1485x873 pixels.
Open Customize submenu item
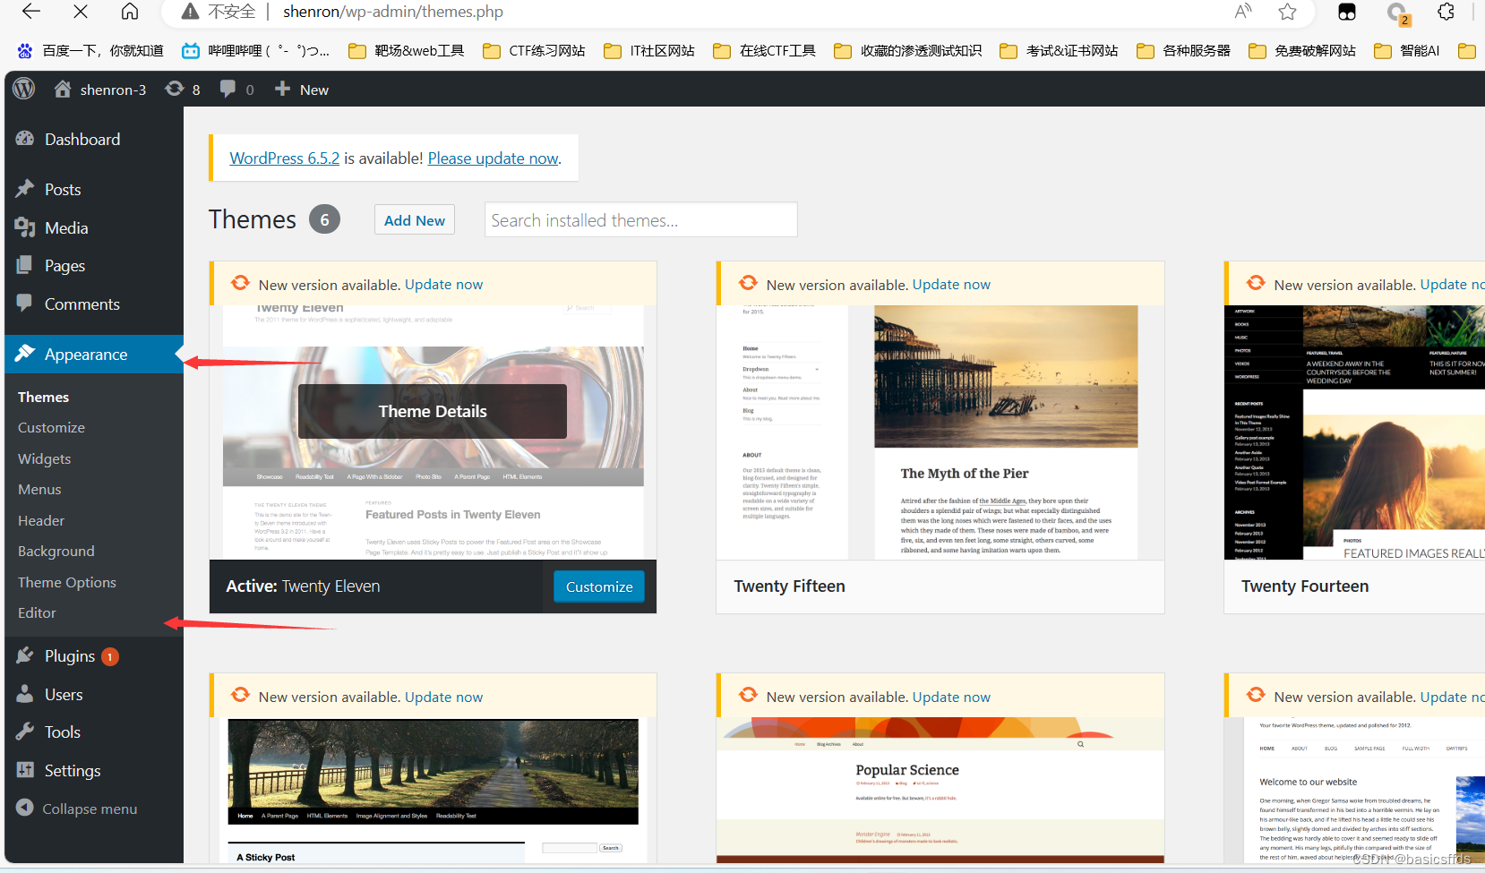51,428
